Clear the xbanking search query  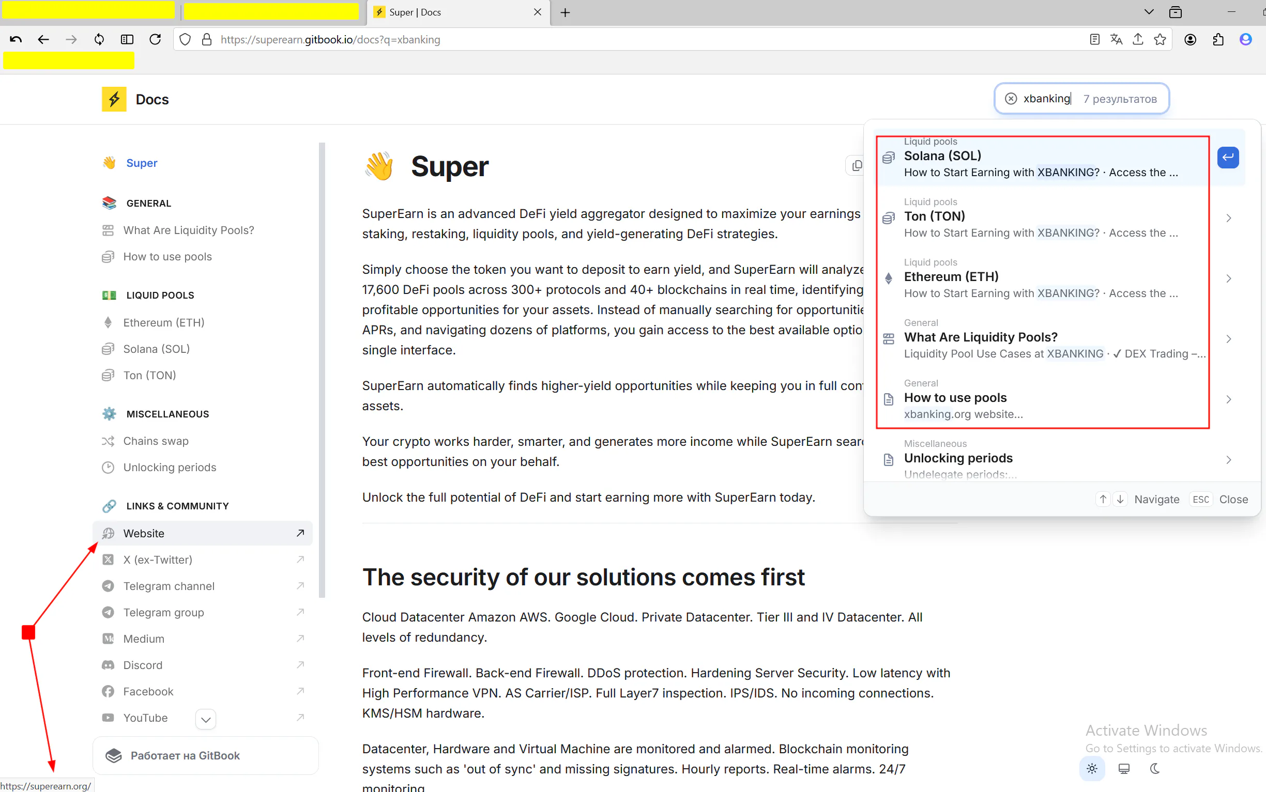1011,99
